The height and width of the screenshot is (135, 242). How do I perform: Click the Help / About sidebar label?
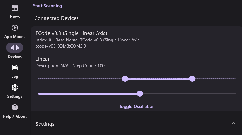pyautogui.click(x=15, y=116)
